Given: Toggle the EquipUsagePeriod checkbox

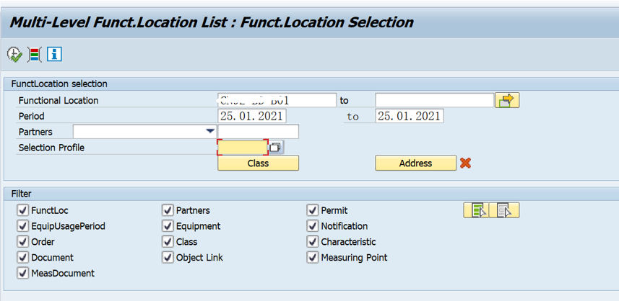Looking at the screenshot, I should pos(22,226).
